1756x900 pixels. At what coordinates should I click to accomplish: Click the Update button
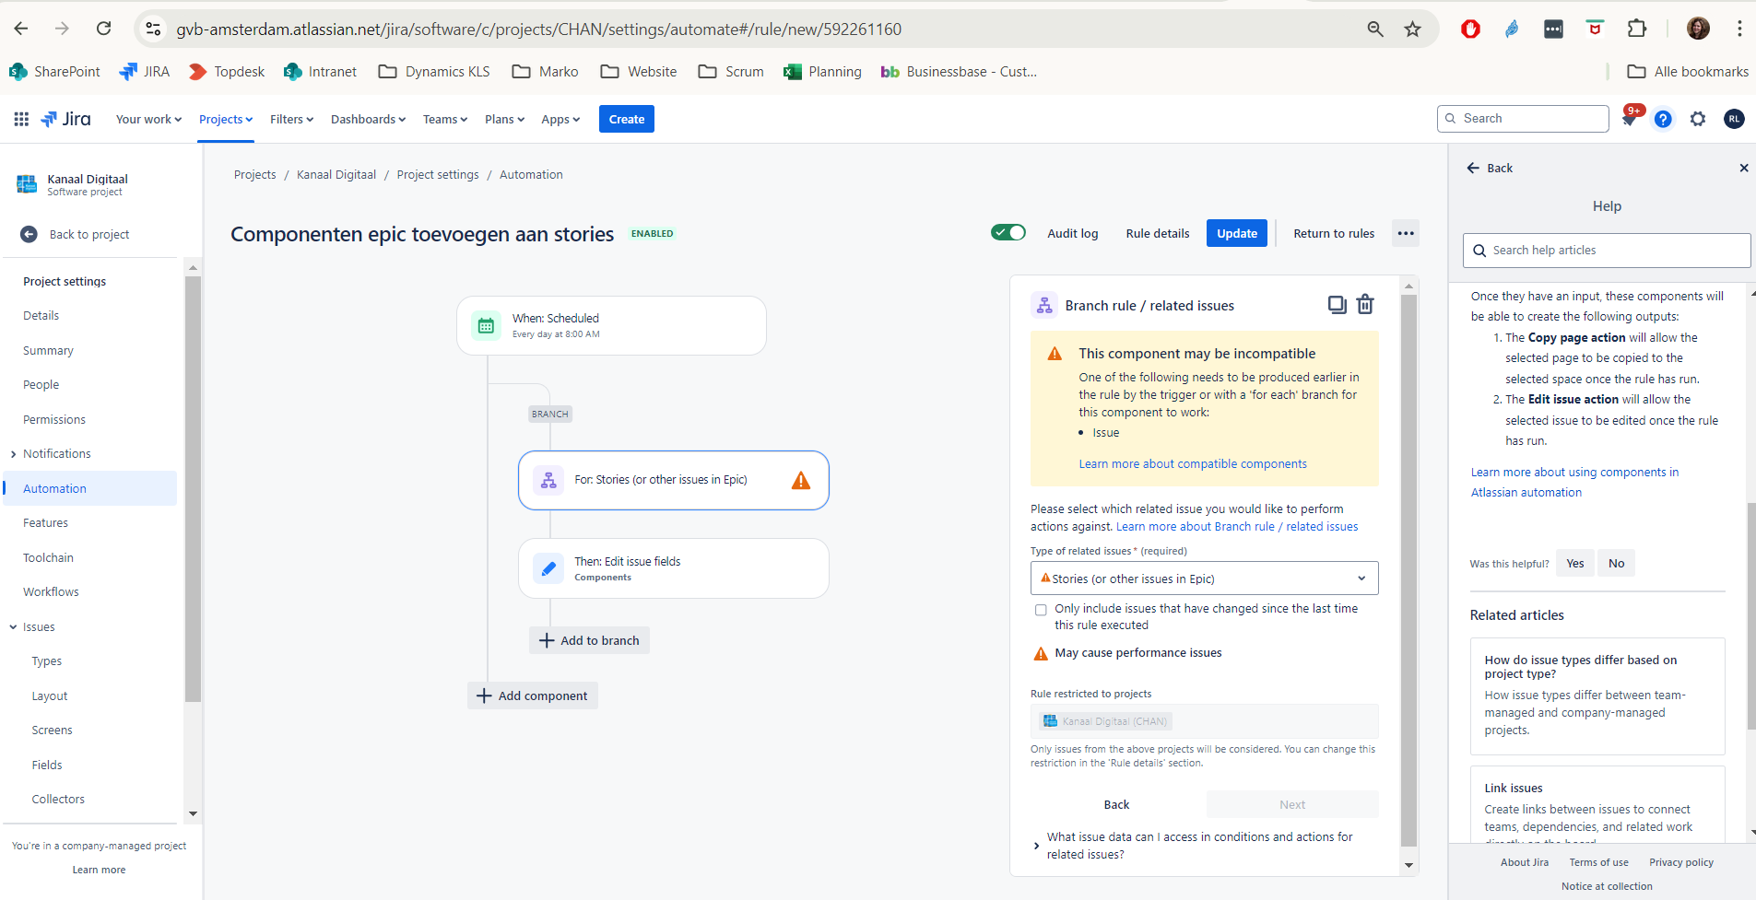coord(1236,233)
